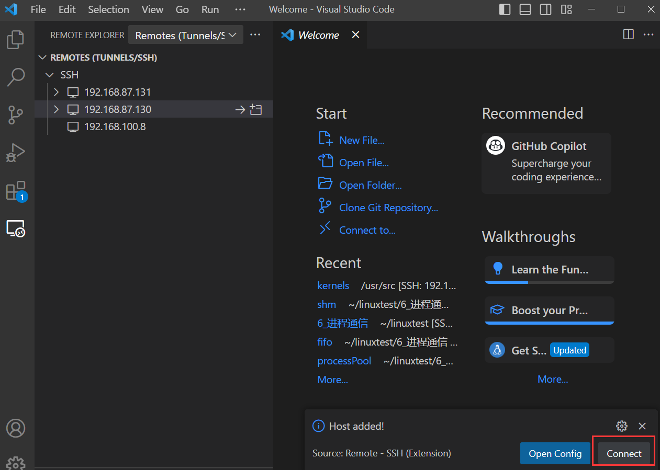
Task: Open the Extensions view with badge
Action: pos(16,191)
